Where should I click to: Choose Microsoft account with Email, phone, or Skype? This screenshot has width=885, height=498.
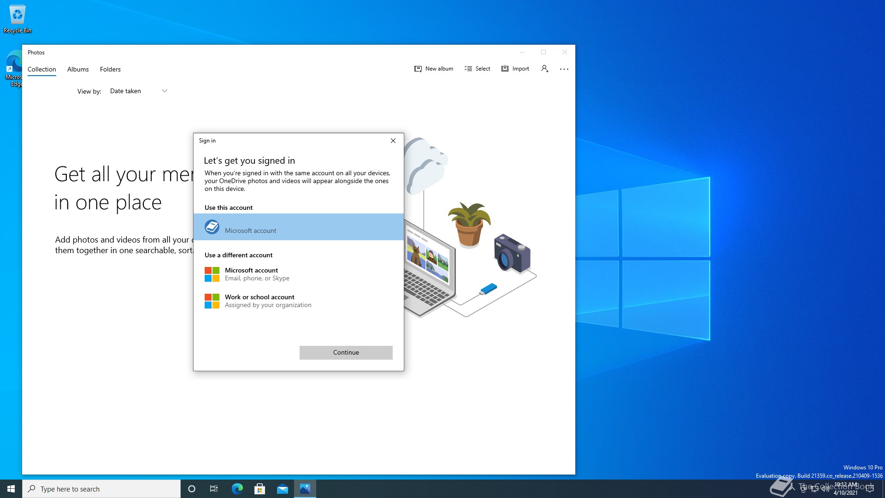coord(299,274)
